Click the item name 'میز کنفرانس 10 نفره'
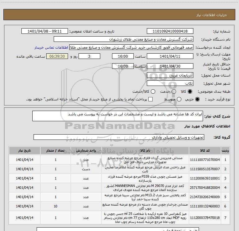The height and width of the screenshot is (231, 239). pyautogui.click(x=145, y=218)
